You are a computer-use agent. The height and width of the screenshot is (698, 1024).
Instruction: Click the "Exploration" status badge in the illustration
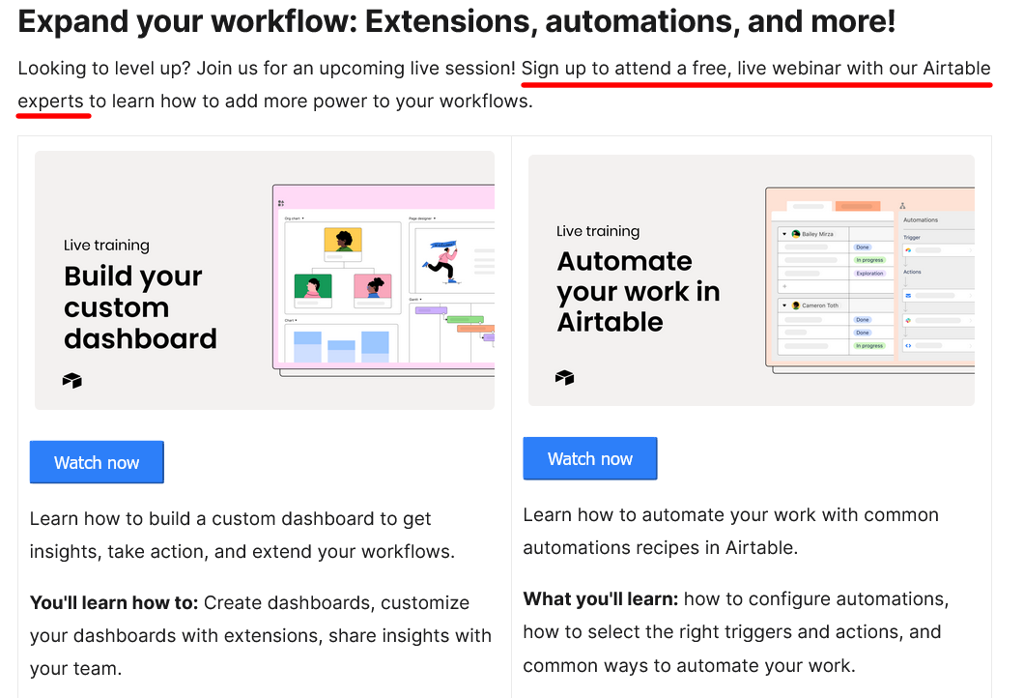(x=869, y=274)
